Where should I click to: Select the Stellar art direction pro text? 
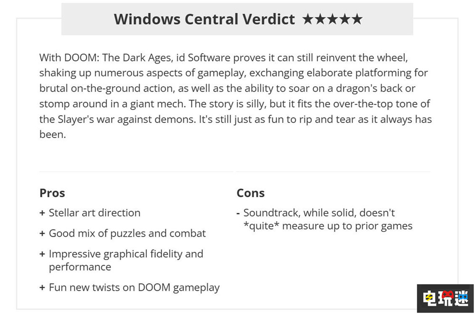(95, 213)
